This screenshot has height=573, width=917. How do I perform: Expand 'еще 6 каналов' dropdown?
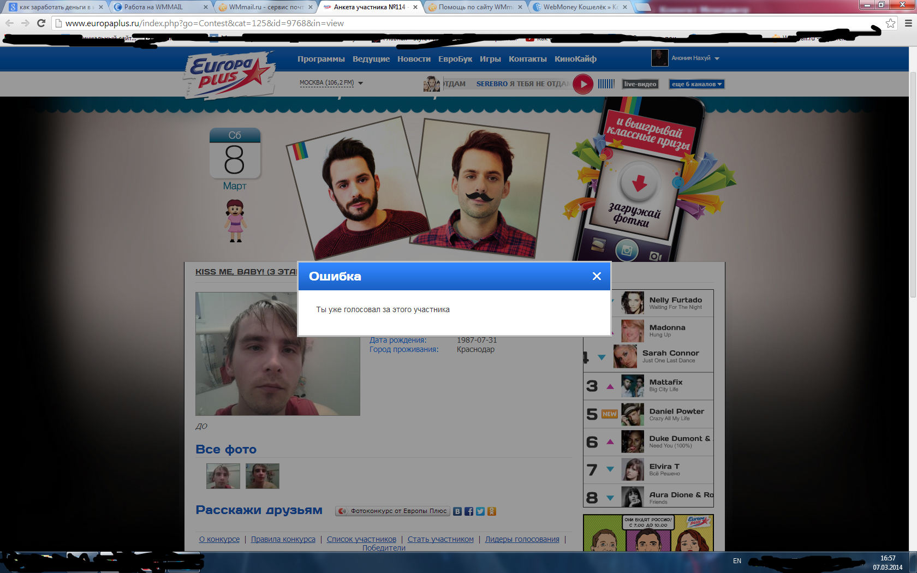pyautogui.click(x=696, y=84)
